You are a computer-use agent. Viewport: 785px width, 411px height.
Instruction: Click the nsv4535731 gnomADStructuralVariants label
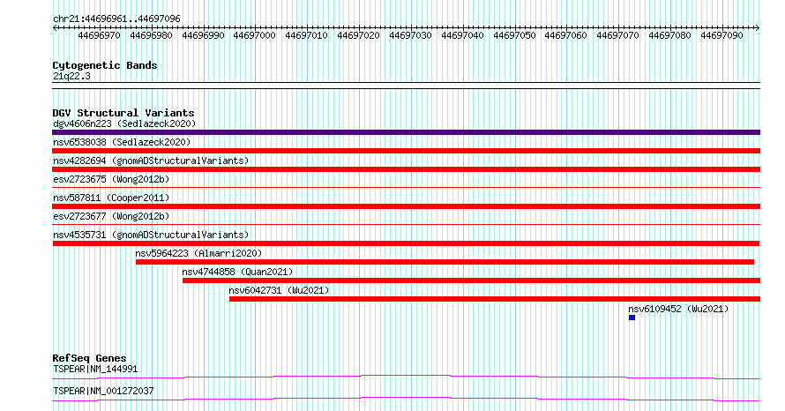(x=151, y=235)
